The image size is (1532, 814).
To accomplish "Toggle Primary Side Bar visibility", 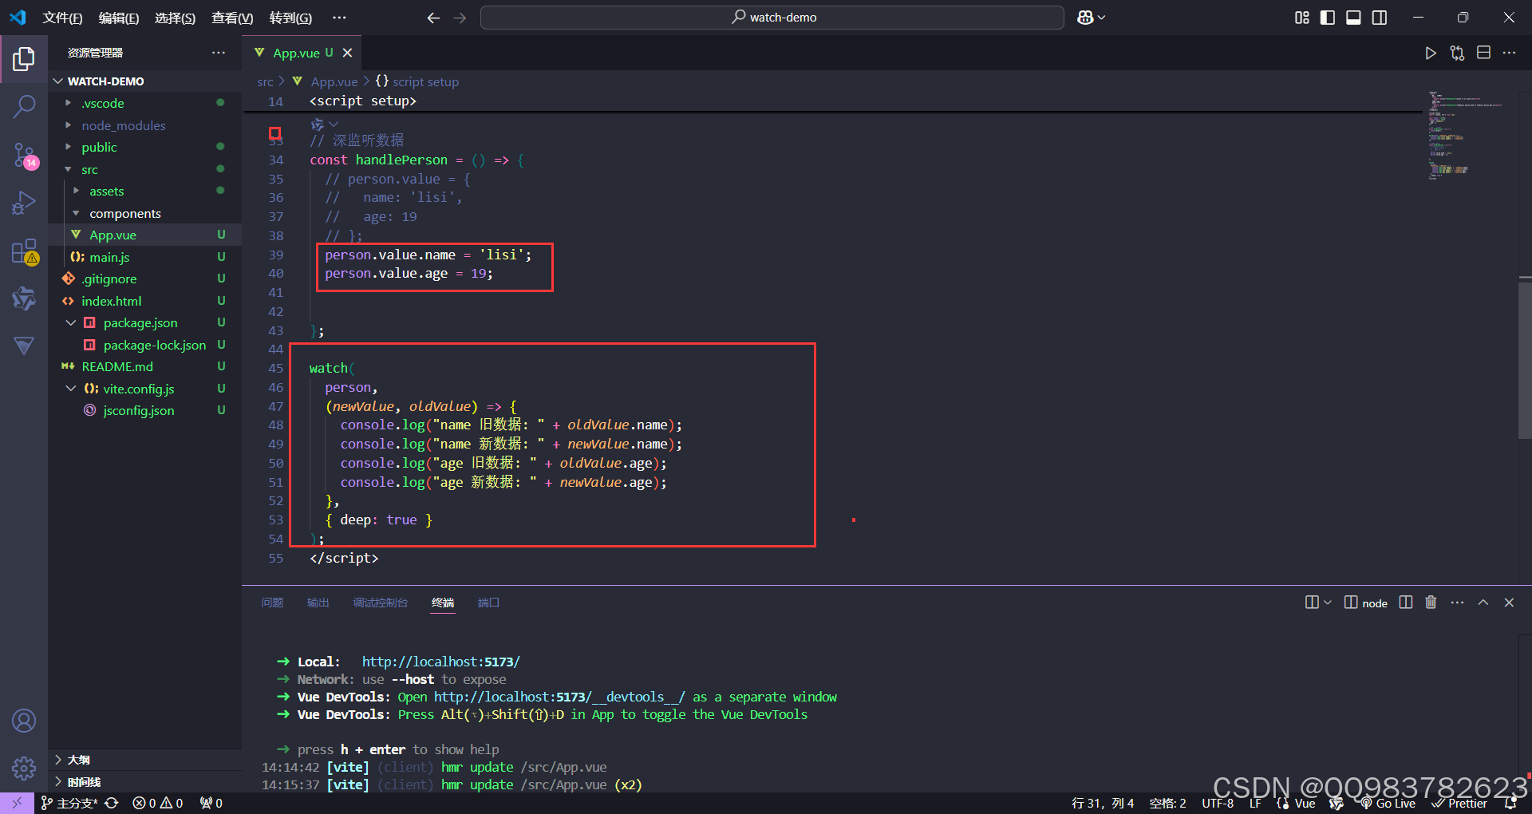I will (x=1328, y=18).
